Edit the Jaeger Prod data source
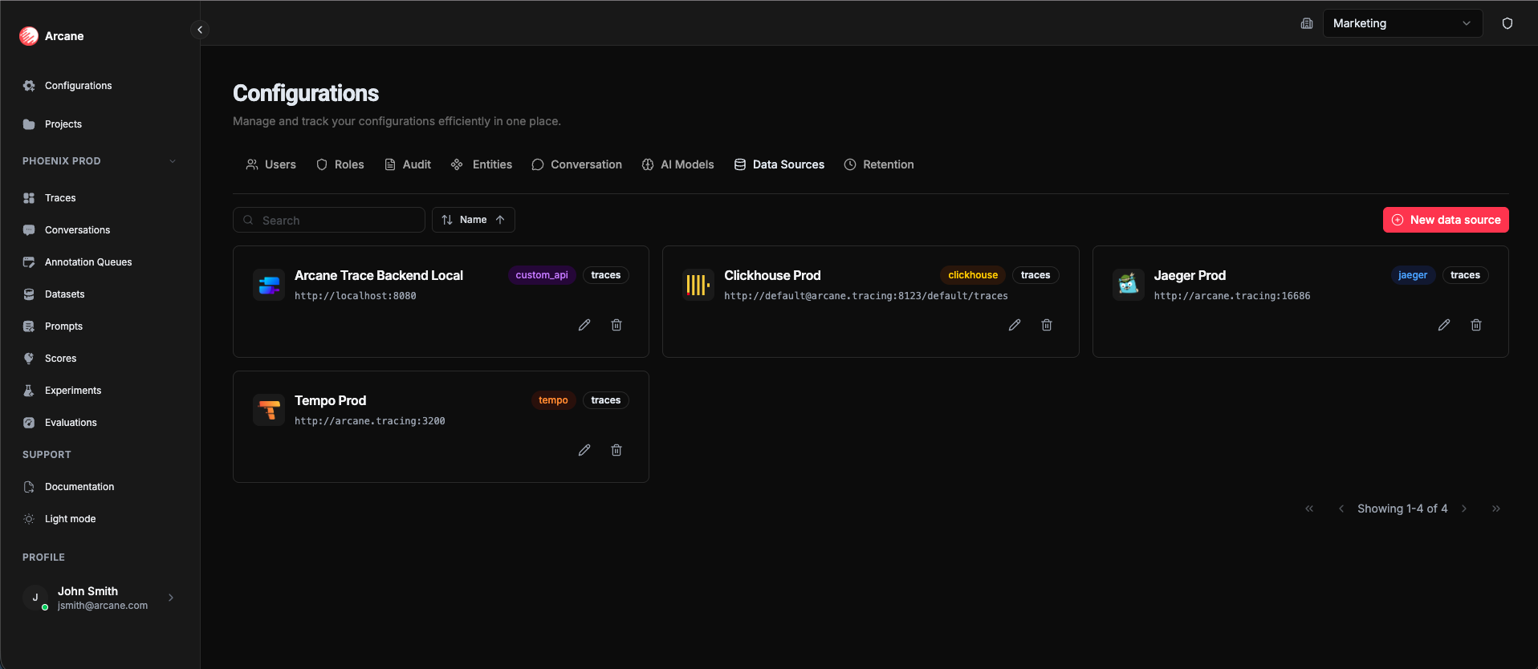This screenshot has width=1538, height=669. 1444,325
